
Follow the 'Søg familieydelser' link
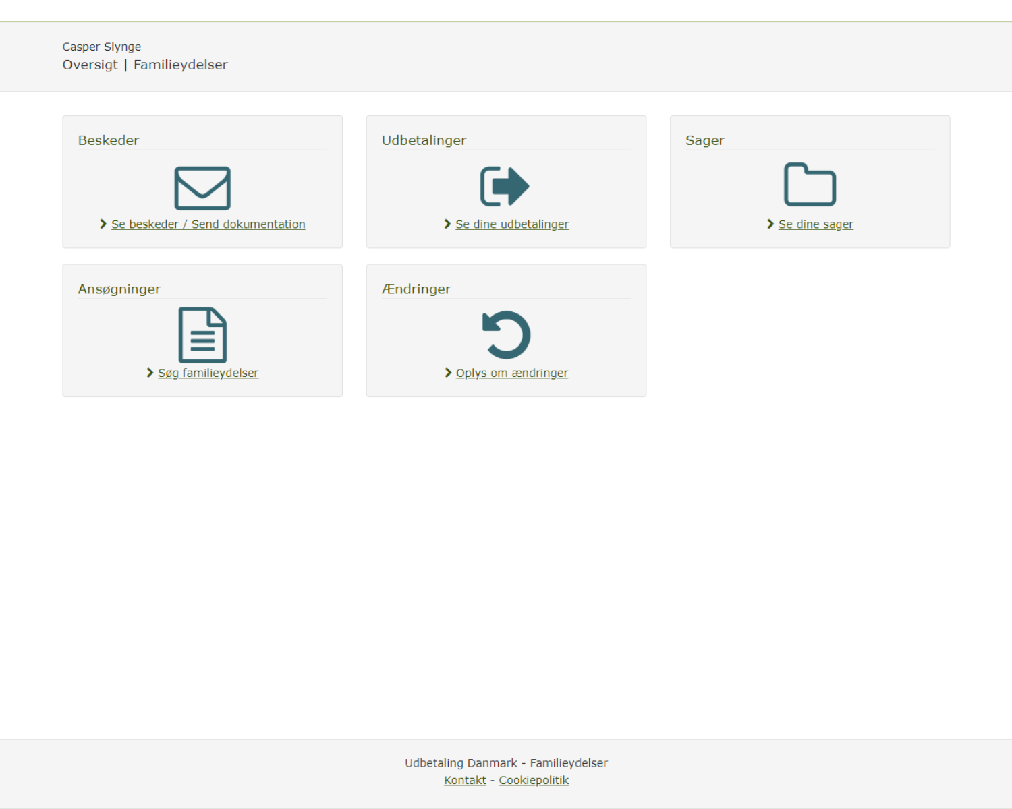pos(208,373)
